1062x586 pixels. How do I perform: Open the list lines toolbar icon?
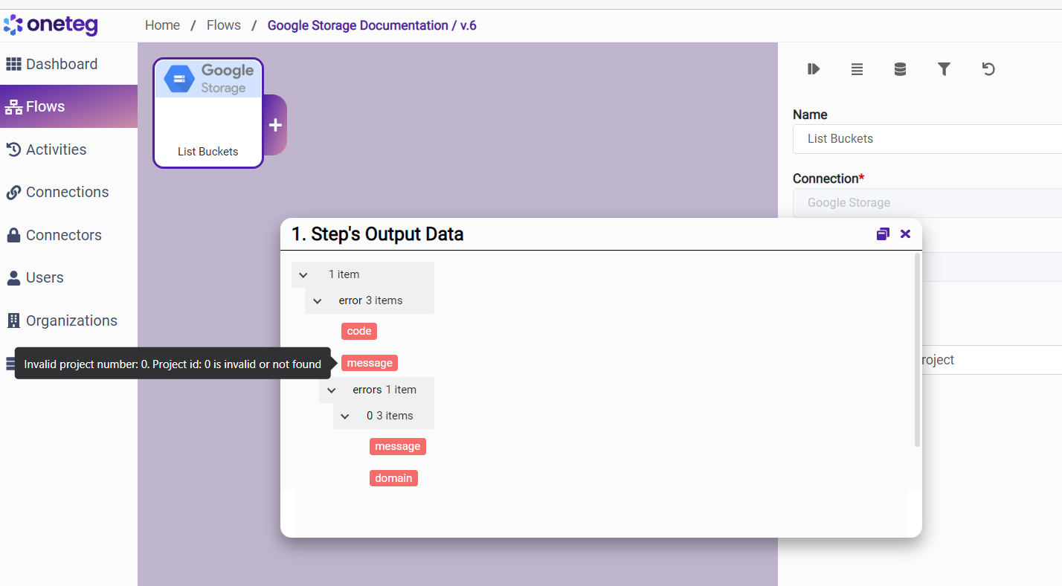point(857,69)
